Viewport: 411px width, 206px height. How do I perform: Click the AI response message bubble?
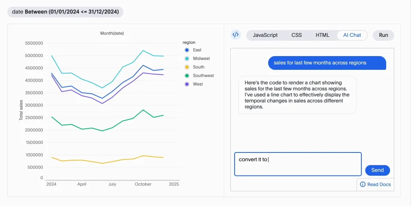pos(297,95)
